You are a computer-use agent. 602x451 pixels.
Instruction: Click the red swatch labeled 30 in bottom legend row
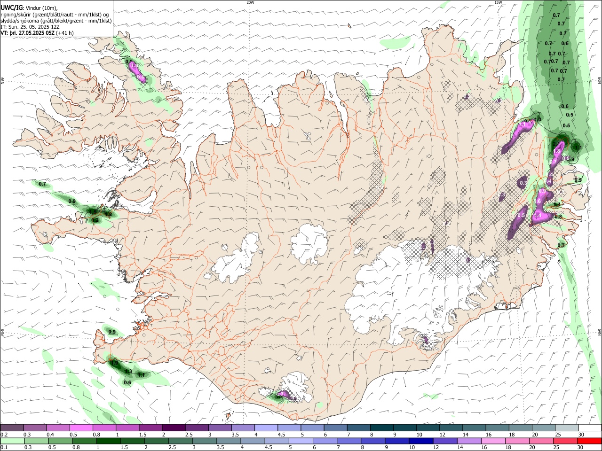click(589, 441)
